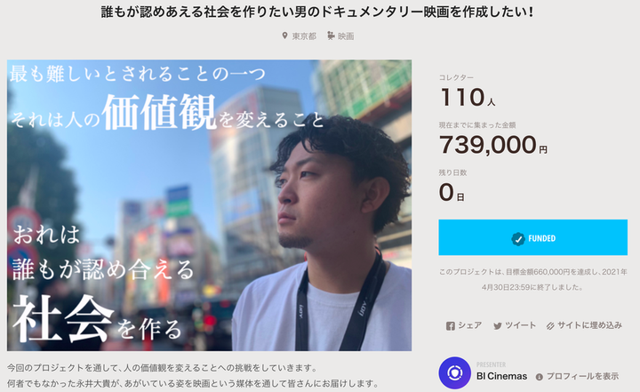This screenshot has width=640, height=392.
Task: Click the BI Cinemas purple avatar icon
Action: coord(455,372)
